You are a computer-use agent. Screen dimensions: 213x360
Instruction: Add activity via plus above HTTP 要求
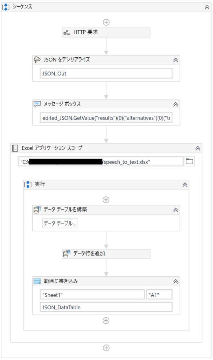pyautogui.click(x=106, y=22)
